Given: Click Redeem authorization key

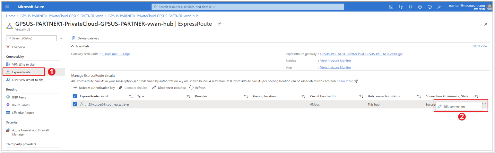Looking at the screenshot, I should (94, 88).
